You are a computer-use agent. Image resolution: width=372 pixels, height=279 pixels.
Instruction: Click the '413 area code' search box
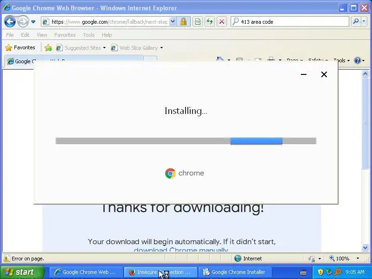pyautogui.click(x=290, y=22)
